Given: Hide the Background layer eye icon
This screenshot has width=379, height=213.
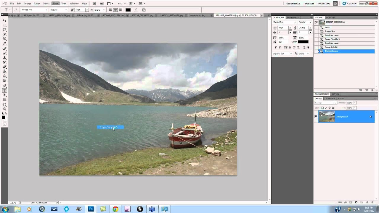Looking at the screenshot, I should coord(316,117).
